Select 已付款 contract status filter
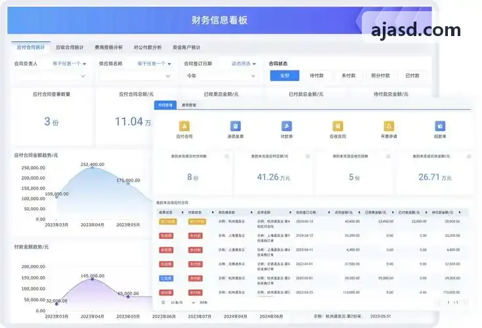This screenshot has width=482, height=328. [412, 75]
